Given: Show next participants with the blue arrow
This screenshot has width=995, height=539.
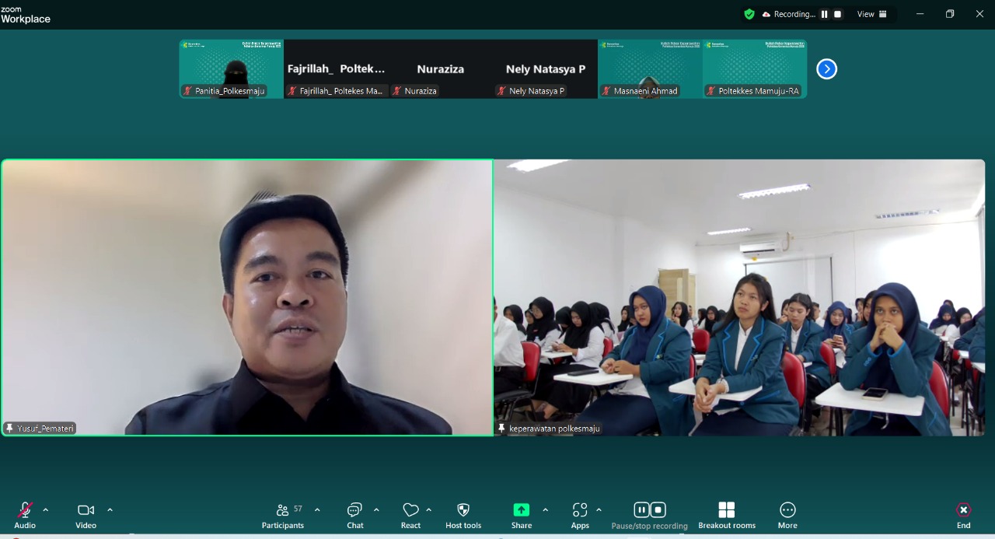Looking at the screenshot, I should click(x=826, y=69).
